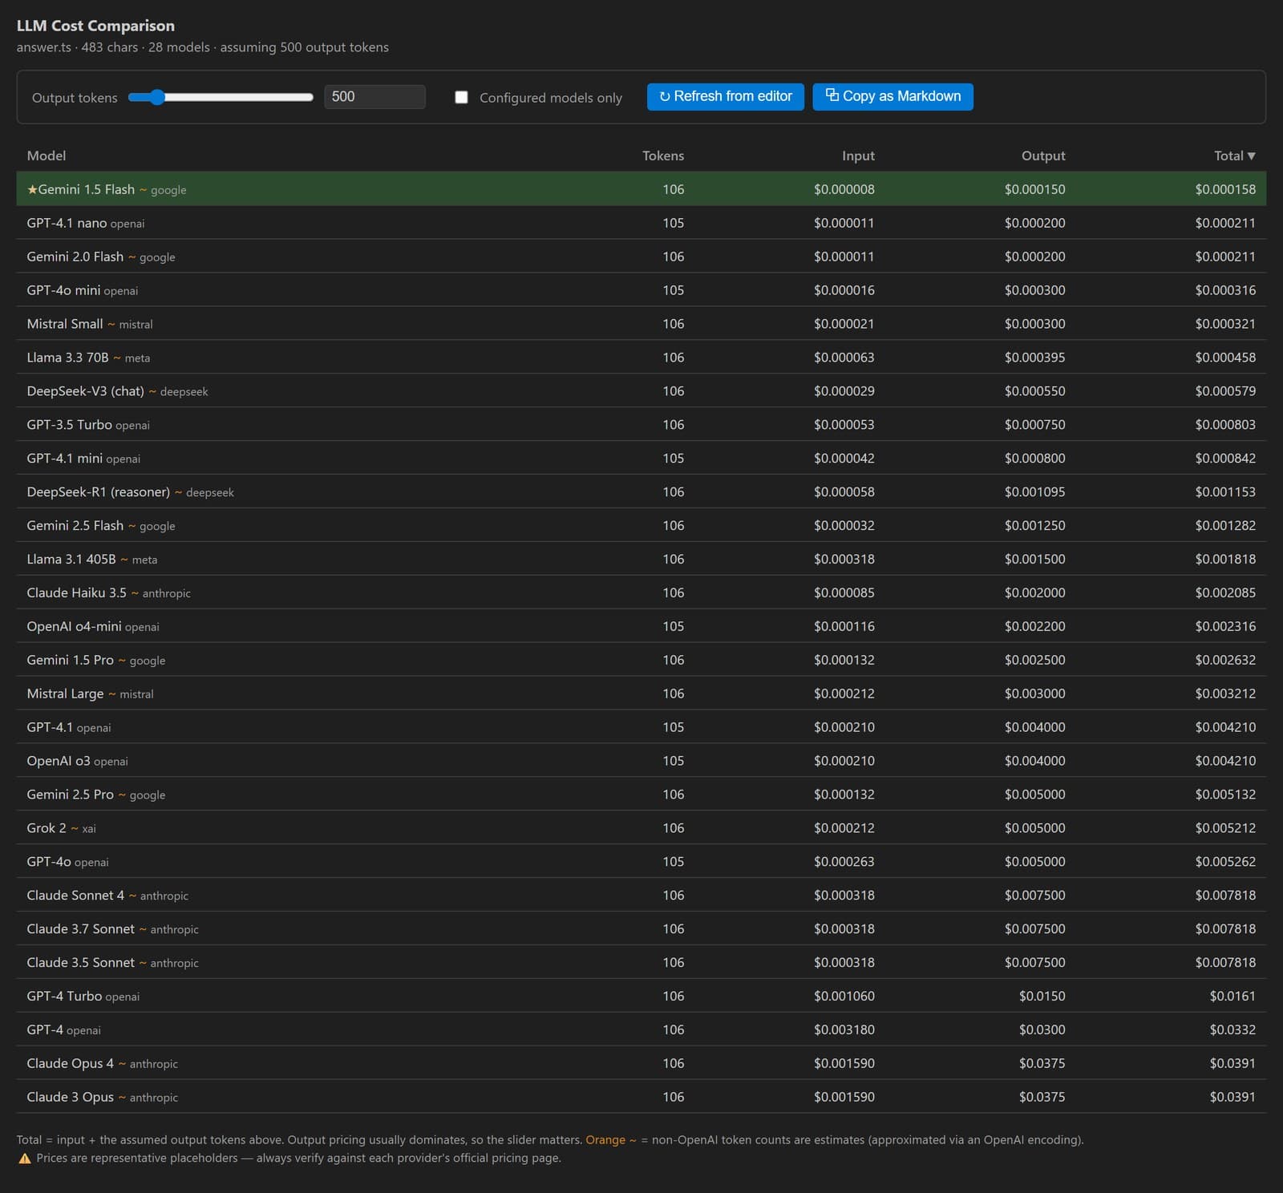This screenshot has height=1193, width=1283.
Task: Adjust the Output tokens slider handle
Action: [x=157, y=97]
